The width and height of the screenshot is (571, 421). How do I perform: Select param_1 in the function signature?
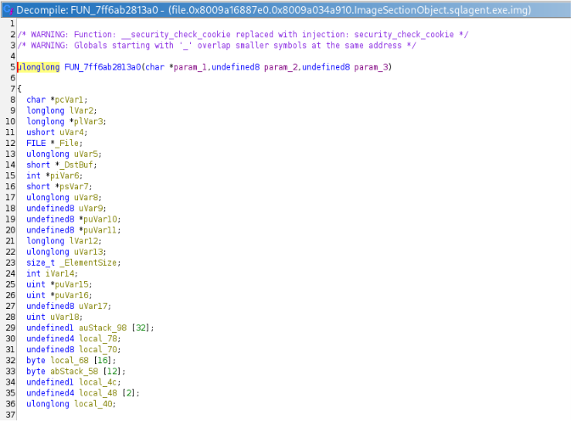(x=190, y=67)
